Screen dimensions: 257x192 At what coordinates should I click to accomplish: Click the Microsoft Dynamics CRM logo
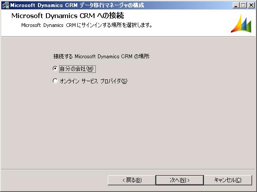(x=241, y=23)
